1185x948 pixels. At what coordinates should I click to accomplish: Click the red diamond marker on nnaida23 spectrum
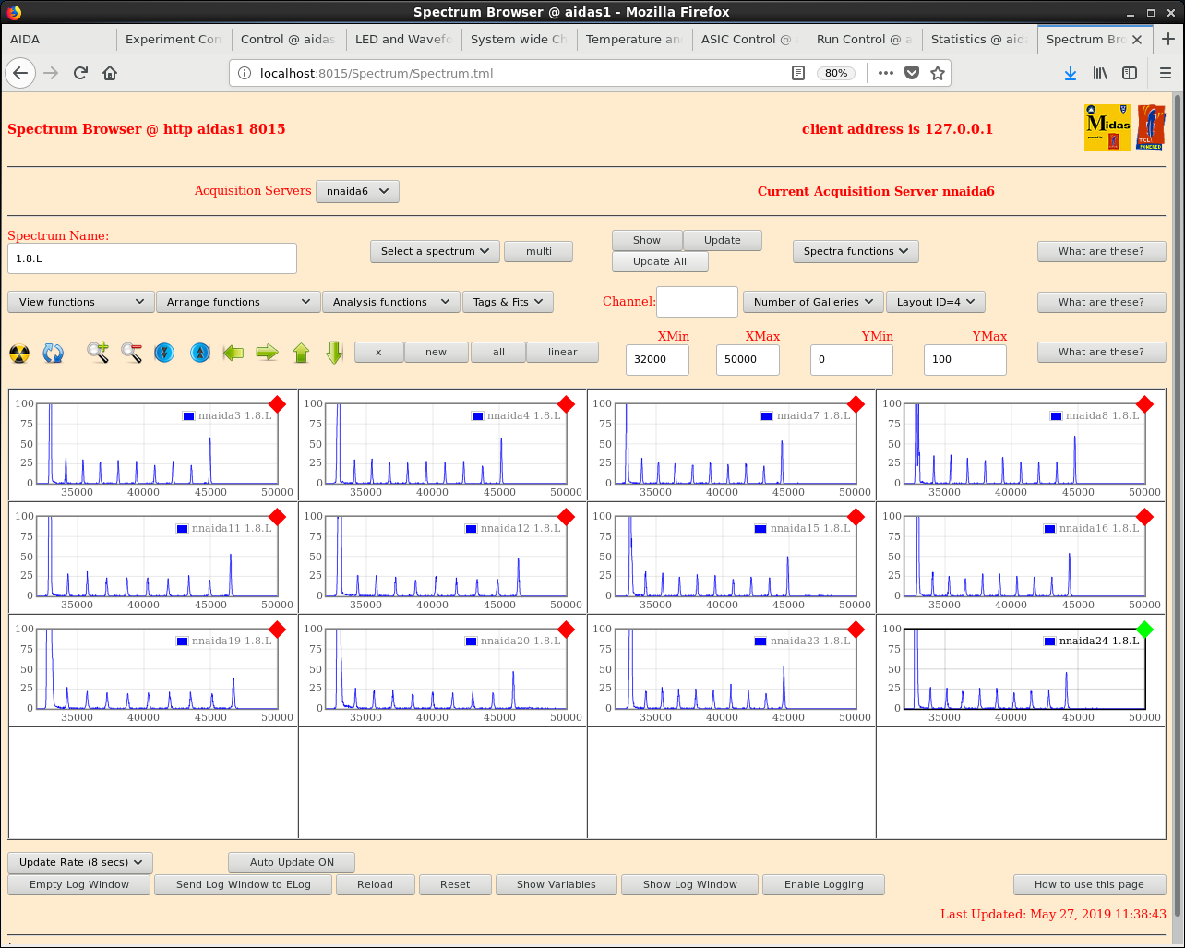(856, 630)
